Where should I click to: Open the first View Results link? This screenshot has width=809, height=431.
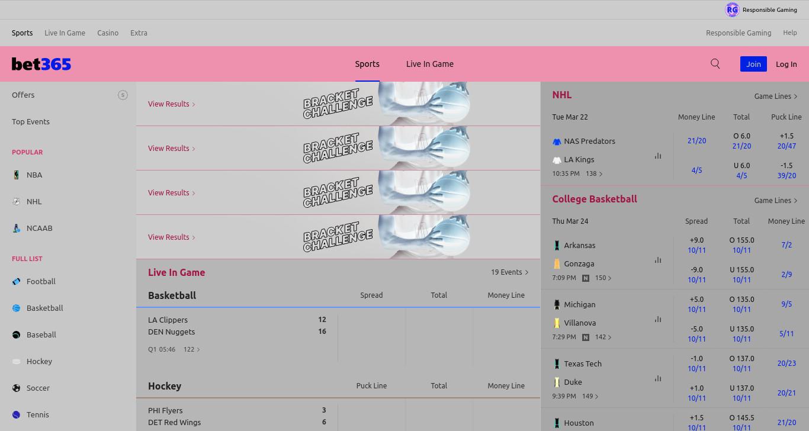172,104
